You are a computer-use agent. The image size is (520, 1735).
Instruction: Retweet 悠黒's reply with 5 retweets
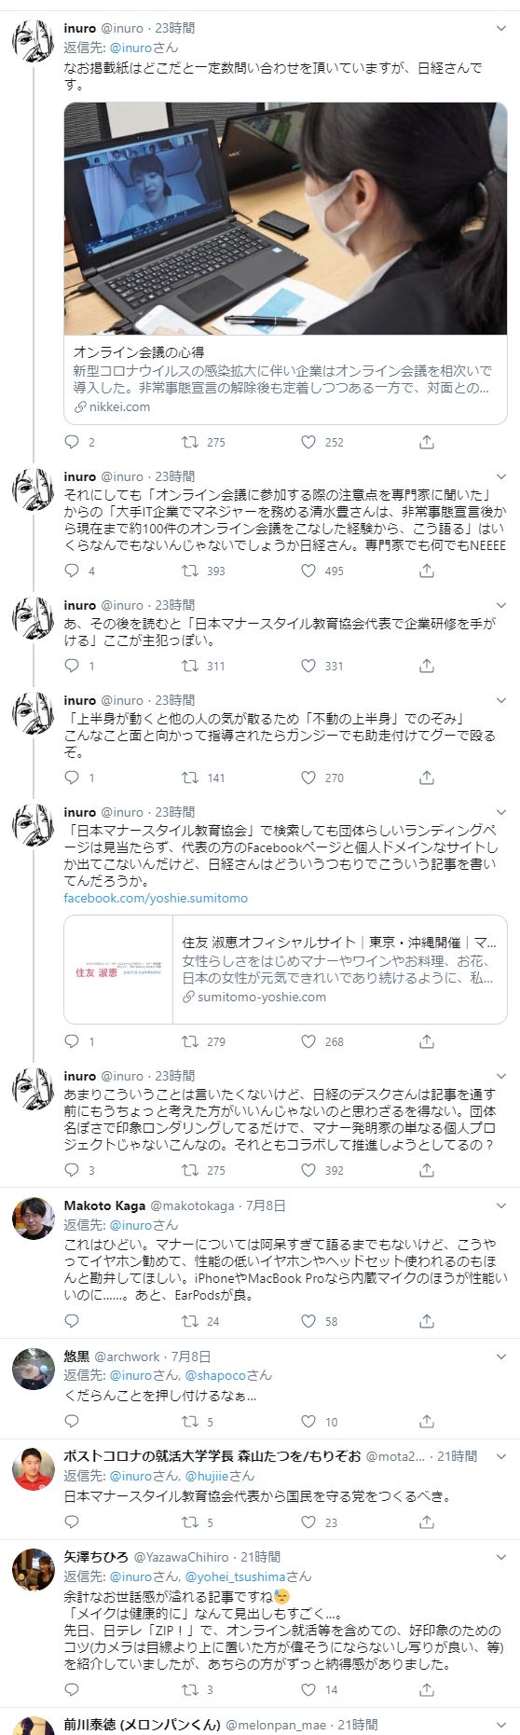point(189,1422)
